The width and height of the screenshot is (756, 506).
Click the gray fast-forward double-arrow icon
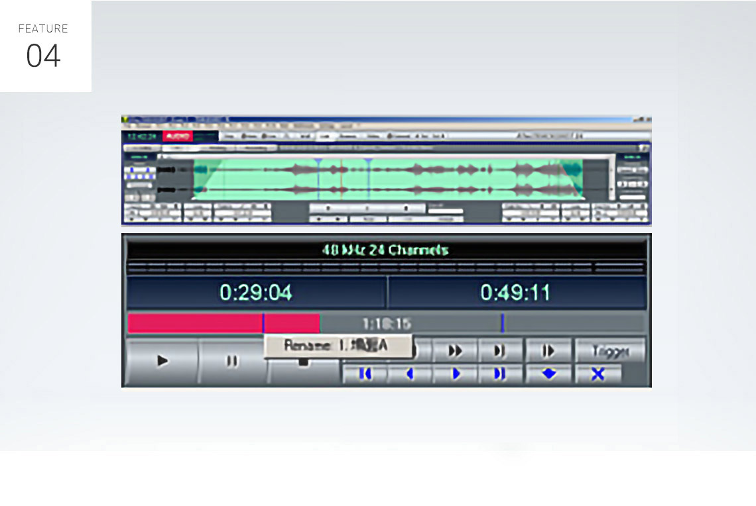coord(456,350)
